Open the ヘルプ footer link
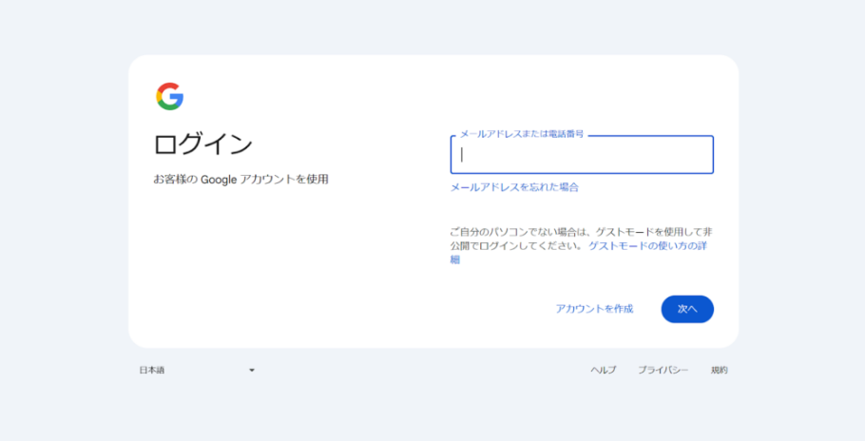The image size is (865, 441). click(x=603, y=371)
